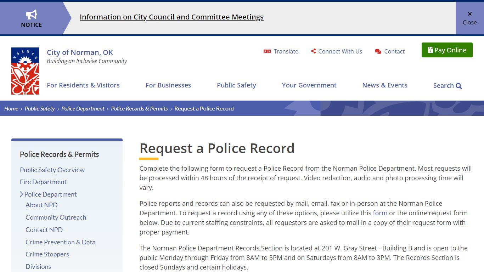Open Fire Department sidebar link

tap(43, 182)
